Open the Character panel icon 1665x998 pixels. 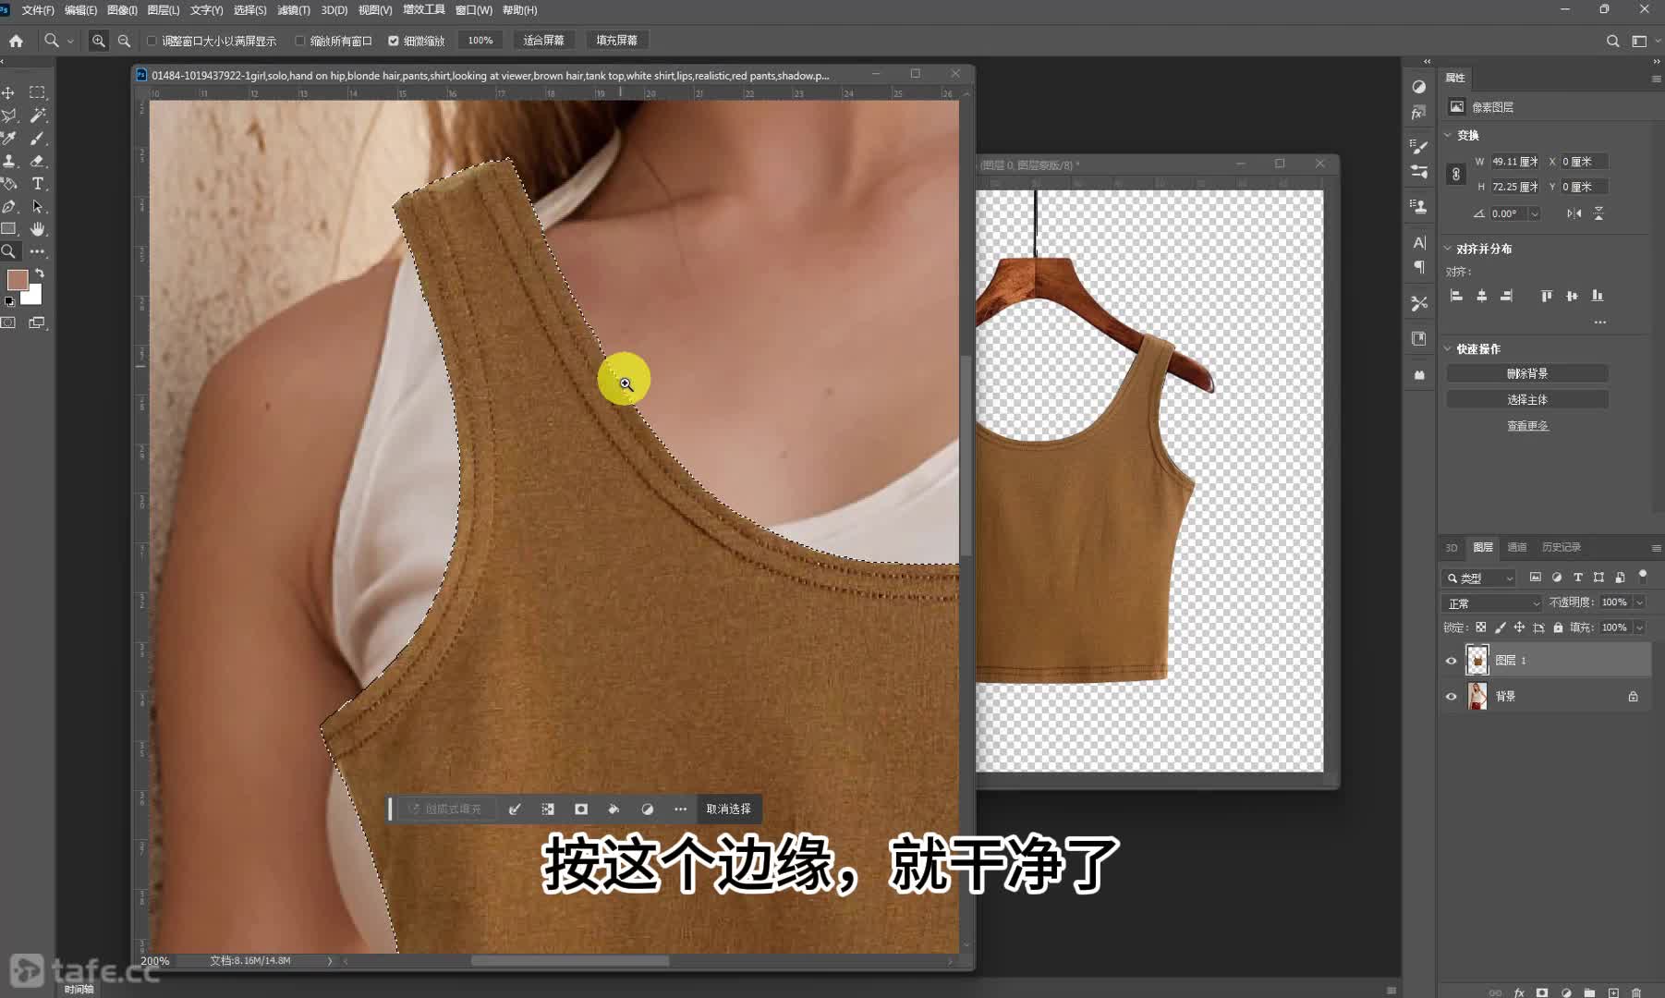coord(1418,242)
